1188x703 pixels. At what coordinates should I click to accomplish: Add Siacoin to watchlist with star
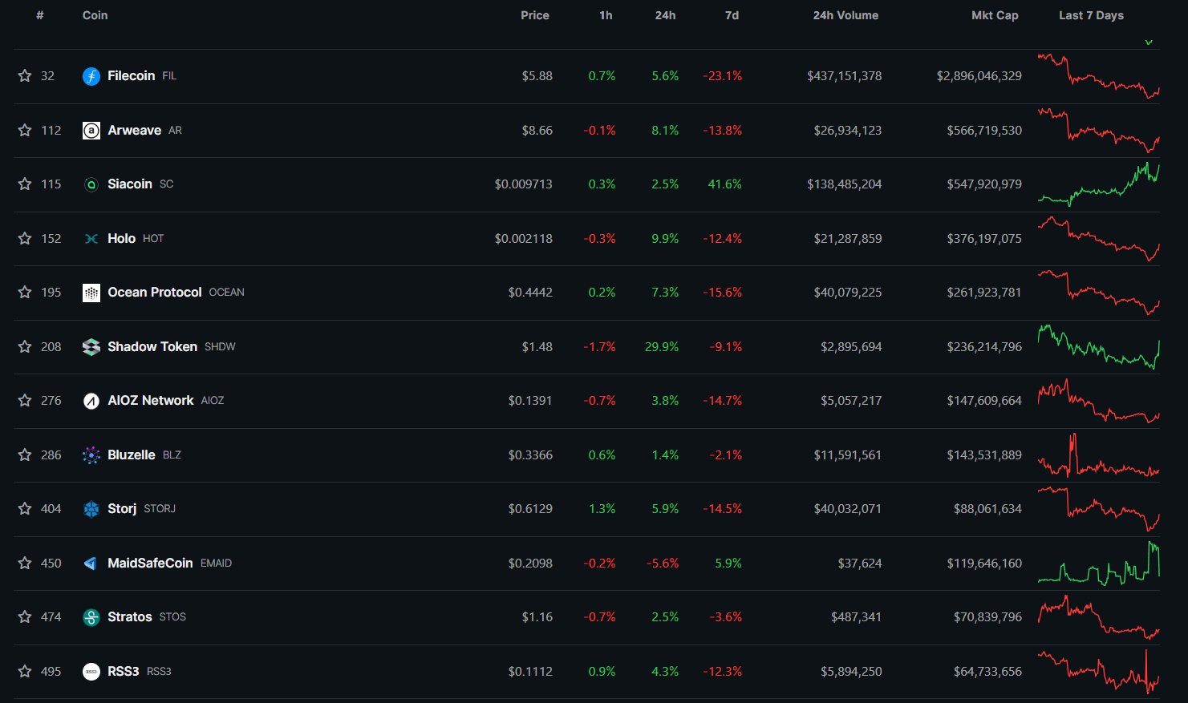point(25,184)
